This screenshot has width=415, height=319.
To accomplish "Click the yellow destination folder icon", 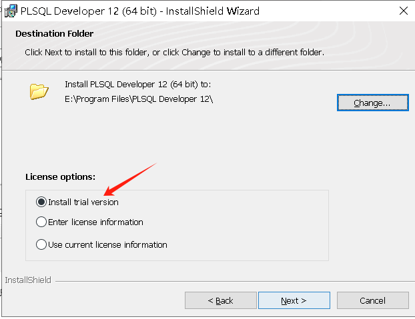I will point(39,91).
